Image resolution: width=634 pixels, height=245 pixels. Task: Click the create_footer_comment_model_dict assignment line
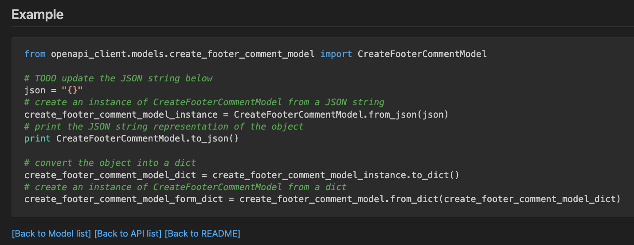pyautogui.click(x=242, y=175)
